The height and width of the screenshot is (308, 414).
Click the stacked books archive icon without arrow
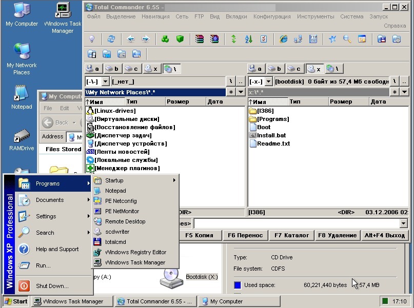pyautogui.click(x=200, y=39)
